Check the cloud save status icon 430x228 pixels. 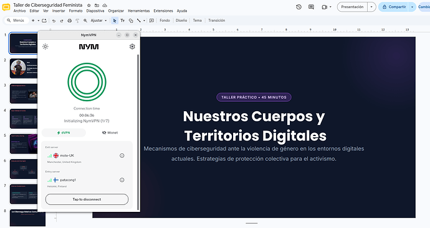(x=105, y=5)
